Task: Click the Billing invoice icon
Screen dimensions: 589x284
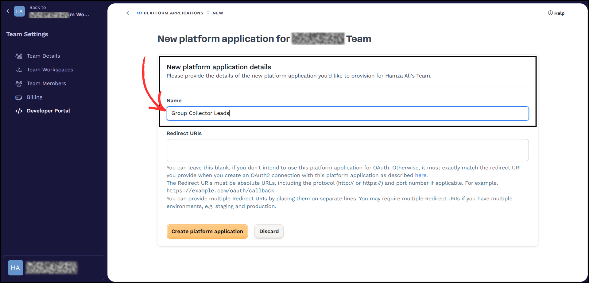Action: (x=19, y=97)
